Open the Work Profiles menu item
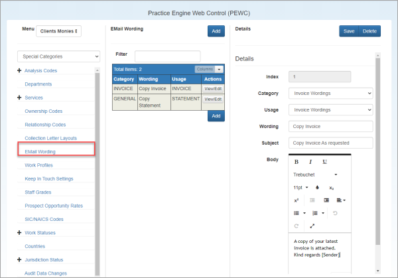 tap(39, 165)
